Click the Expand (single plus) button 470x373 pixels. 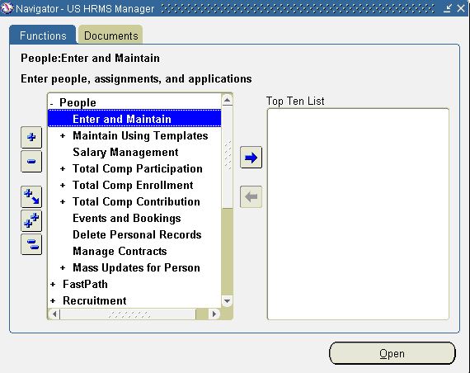pos(31,137)
